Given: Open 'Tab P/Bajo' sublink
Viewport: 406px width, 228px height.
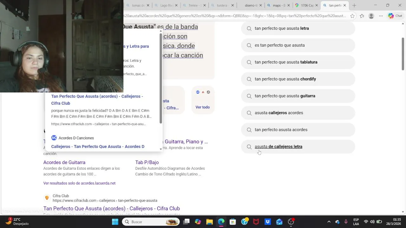Looking at the screenshot, I should 147,162.
